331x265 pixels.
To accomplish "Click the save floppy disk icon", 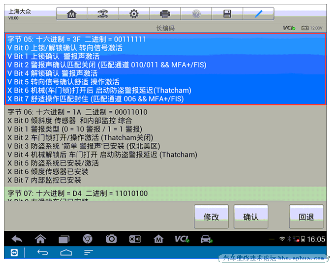I will pyautogui.click(x=227, y=14).
